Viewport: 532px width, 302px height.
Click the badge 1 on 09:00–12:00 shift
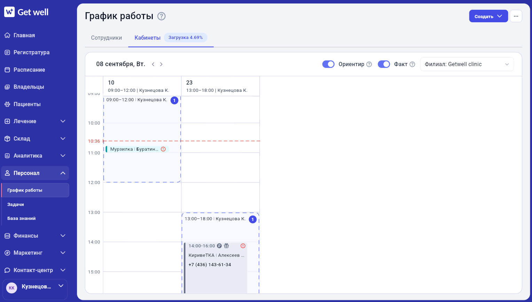[174, 100]
